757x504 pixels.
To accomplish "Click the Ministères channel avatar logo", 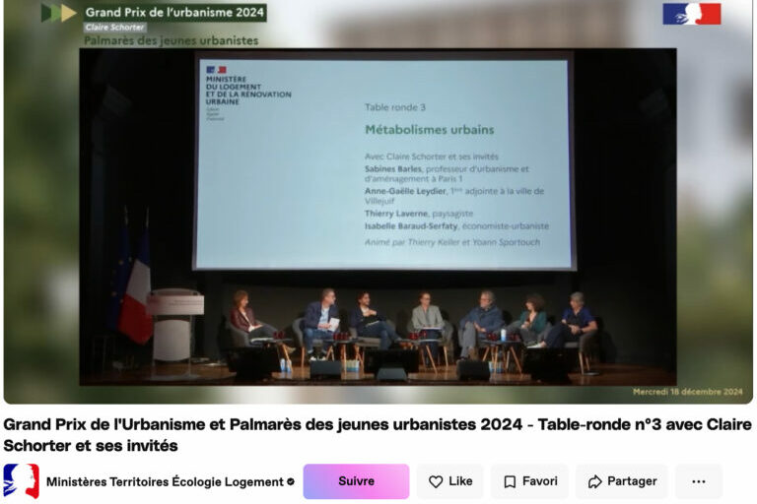I will click(21, 481).
